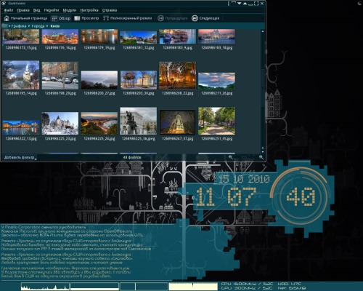Image resolution: width=363 pixels, height=291 pixels.
Task: Click filename 1268986247_37.jpg
Action: [x=177, y=139]
